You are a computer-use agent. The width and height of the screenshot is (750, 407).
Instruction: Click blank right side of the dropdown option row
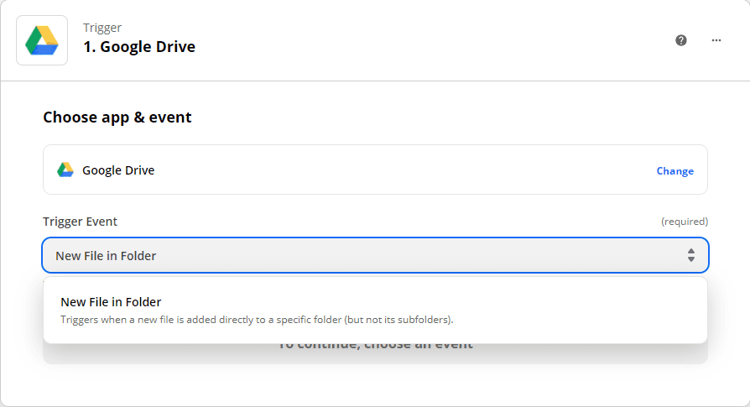(x=587, y=309)
